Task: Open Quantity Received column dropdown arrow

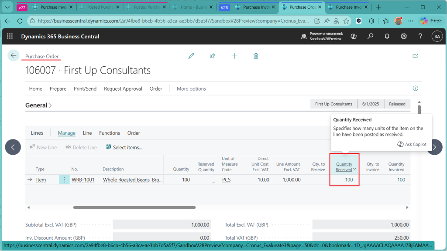Action: pos(355,170)
